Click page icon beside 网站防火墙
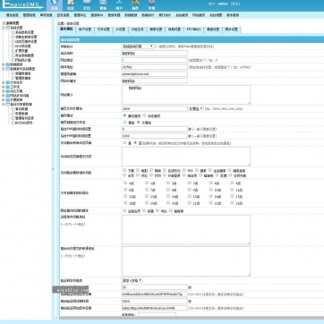The width and height of the screenshot is (324, 324). tap(13, 60)
